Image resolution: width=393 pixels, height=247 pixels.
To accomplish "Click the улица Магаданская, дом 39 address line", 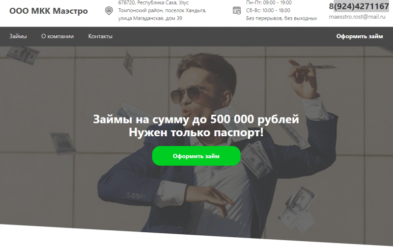I will (150, 18).
